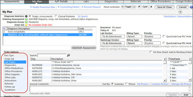193x97 pixels.
Task: Click the cycle backward arrow icon
Action: 139,7
